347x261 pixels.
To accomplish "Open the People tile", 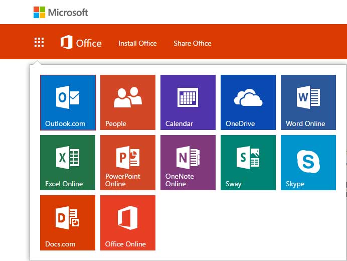I will click(128, 102).
